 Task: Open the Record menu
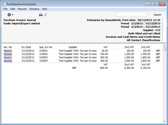(22, 9)
